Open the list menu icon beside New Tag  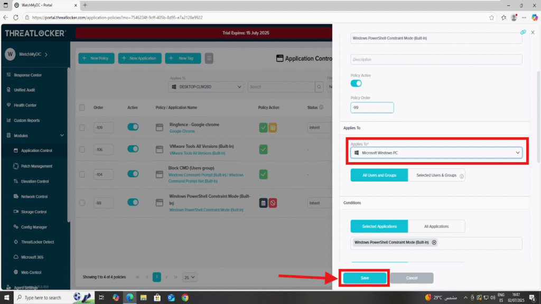209,58
